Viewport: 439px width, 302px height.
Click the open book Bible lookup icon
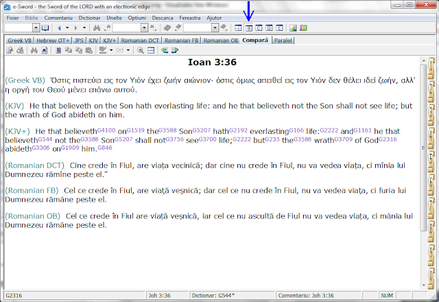tap(45, 27)
